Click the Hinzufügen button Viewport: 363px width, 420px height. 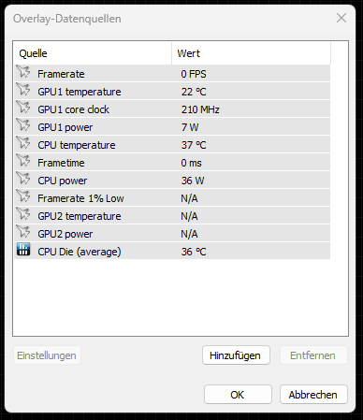[x=236, y=355]
